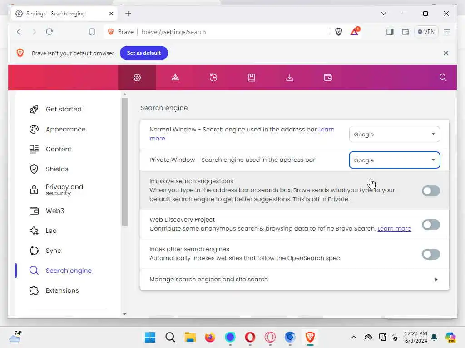Viewport: 465px width, 348px height.
Task: Open Shields settings section
Action: pos(57,169)
